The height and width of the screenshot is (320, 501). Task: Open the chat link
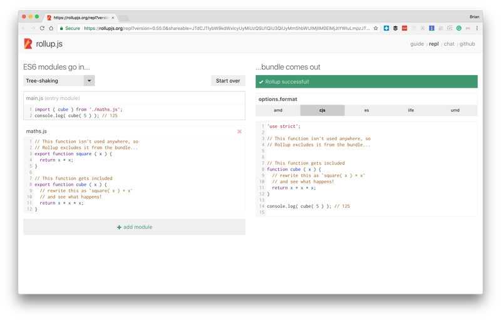tap(449, 44)
